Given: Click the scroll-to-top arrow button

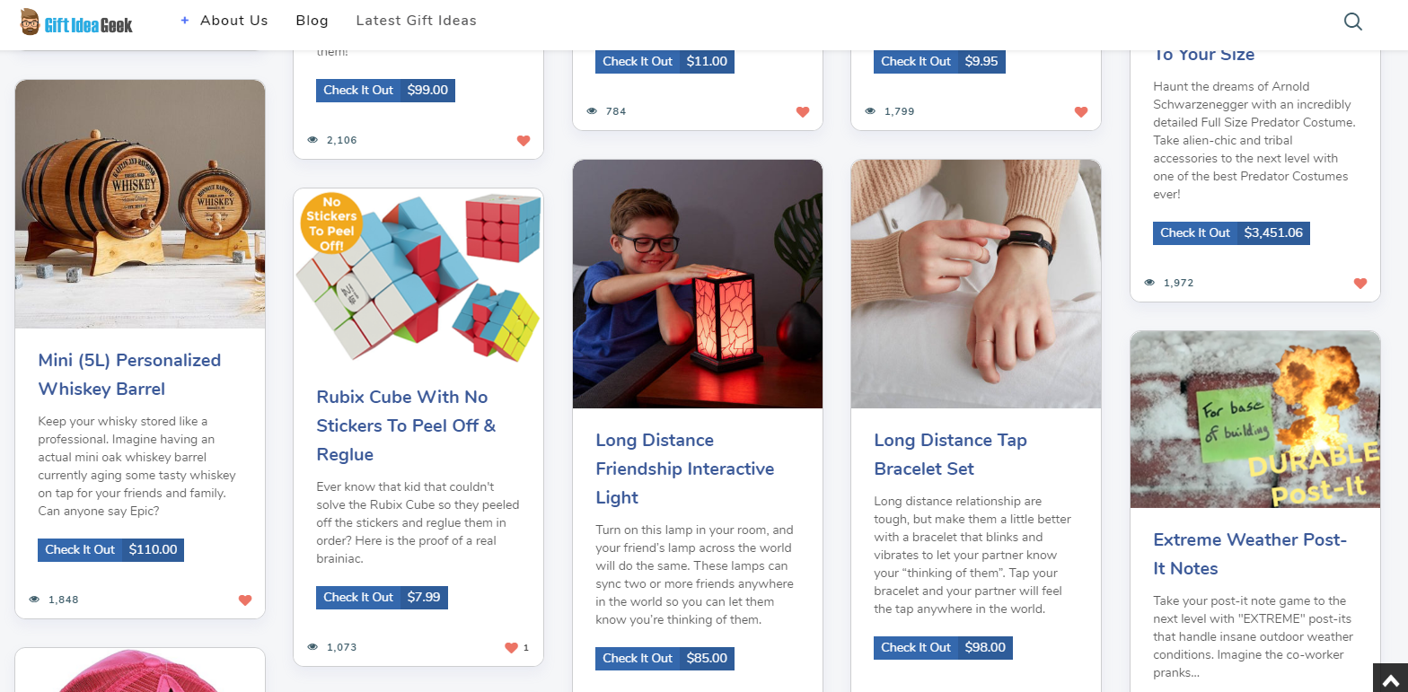Looking at the screenshot, I should (x=1390, y=678).
